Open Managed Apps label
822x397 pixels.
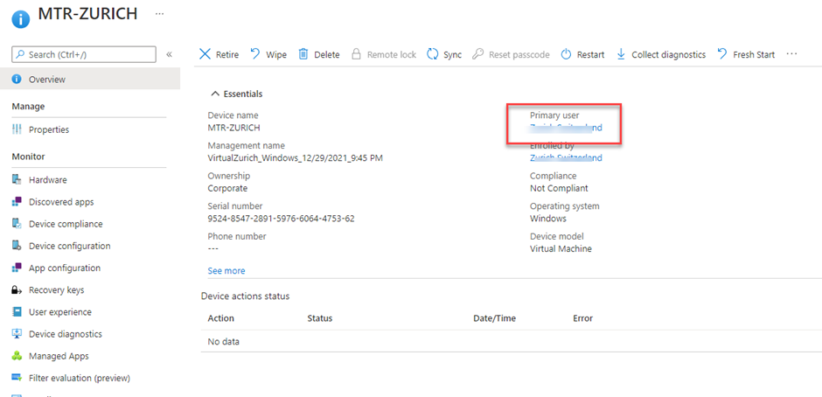click(59, 356)
